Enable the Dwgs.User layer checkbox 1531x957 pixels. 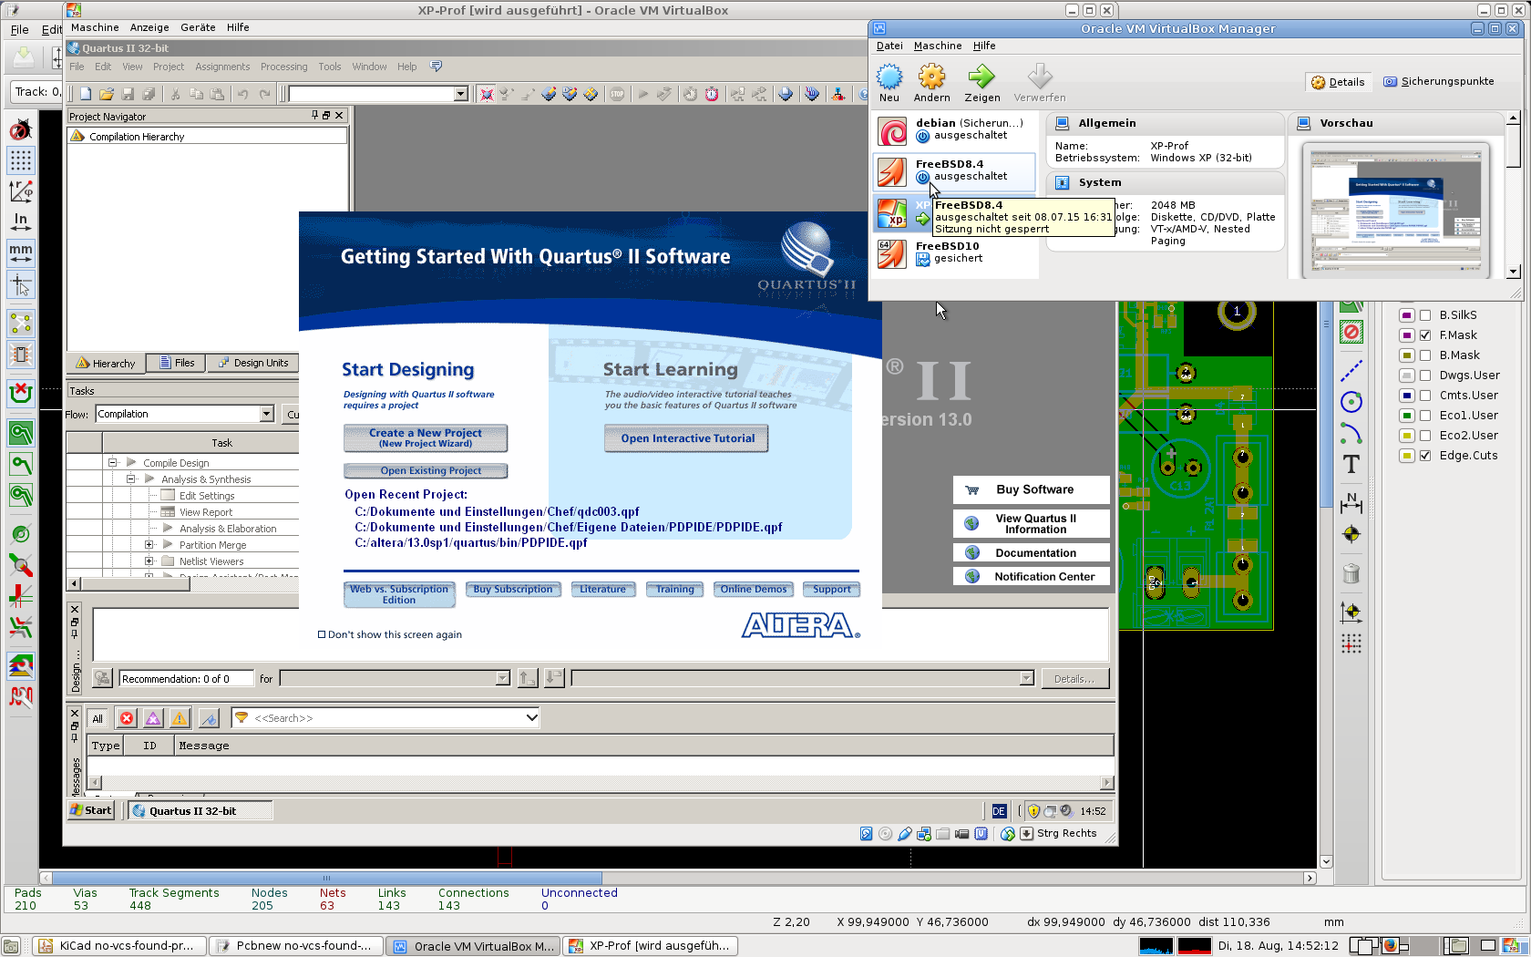(1425, 376)
